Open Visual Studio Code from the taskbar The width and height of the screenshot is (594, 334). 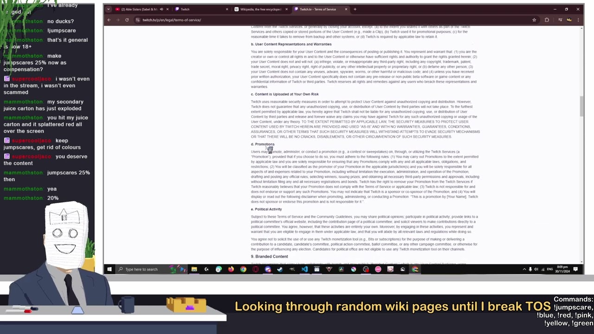point(304,269)
